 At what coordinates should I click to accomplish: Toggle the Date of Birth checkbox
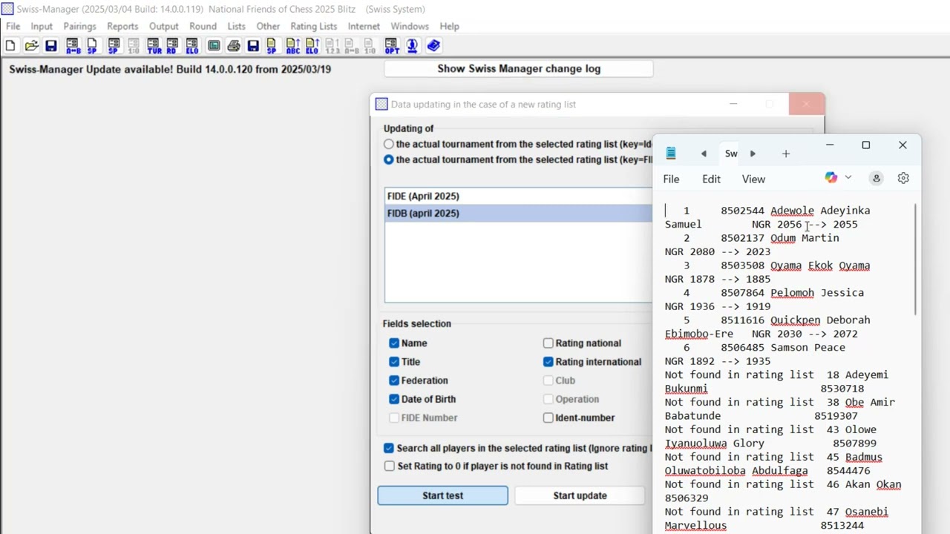(x=394, y=399)
